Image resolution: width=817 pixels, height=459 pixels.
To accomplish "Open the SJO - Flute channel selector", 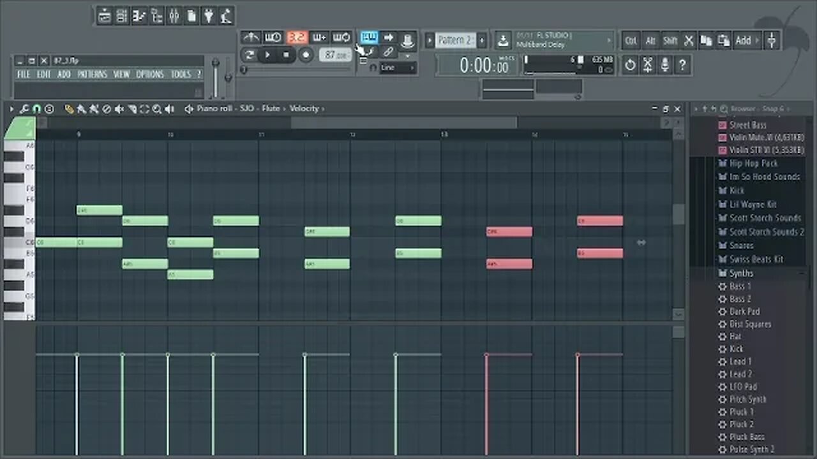I will (x=262, y=108).
